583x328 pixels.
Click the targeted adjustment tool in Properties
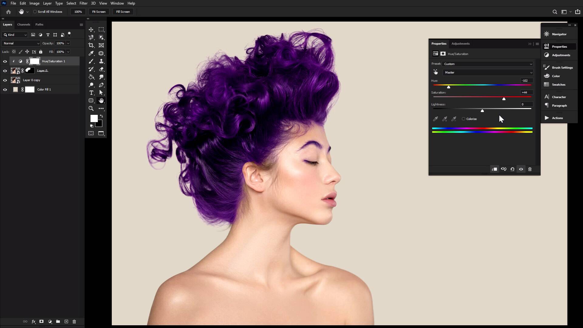[x=436, y=72]
